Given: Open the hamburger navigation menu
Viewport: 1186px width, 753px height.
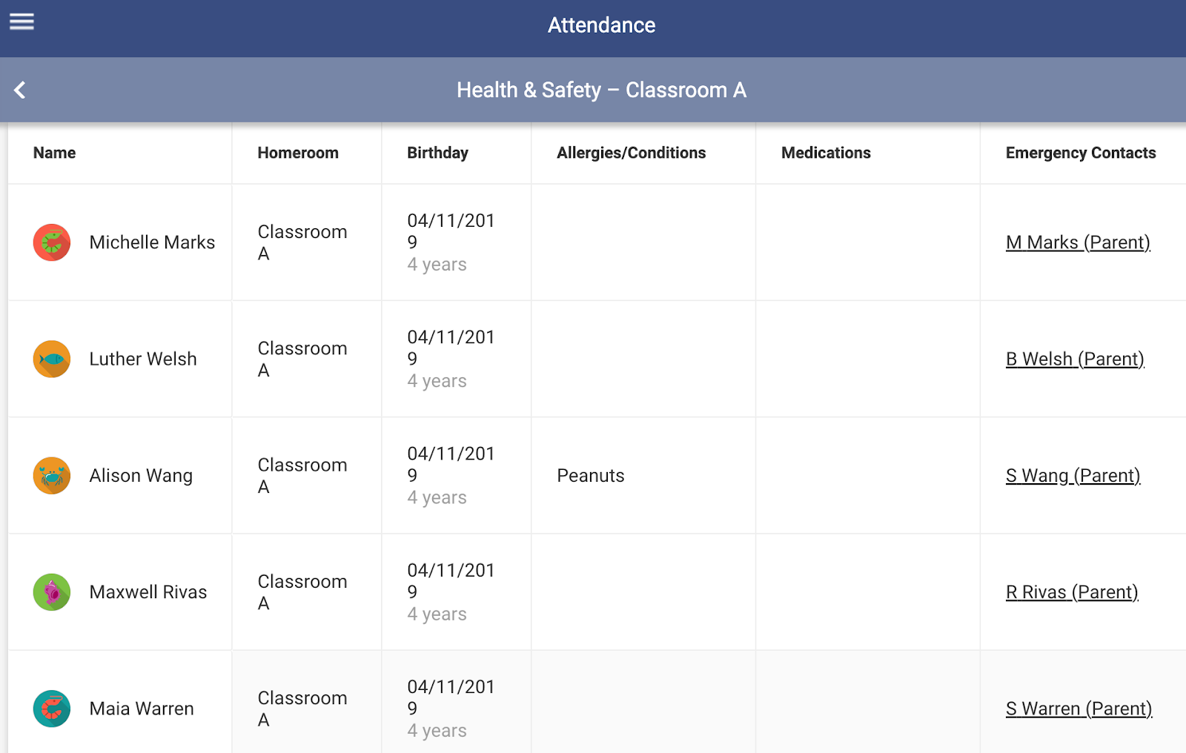Looking at the screenshot, I should (21, 22).
